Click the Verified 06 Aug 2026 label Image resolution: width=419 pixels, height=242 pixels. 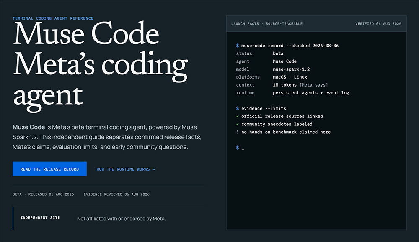point(378,24)
